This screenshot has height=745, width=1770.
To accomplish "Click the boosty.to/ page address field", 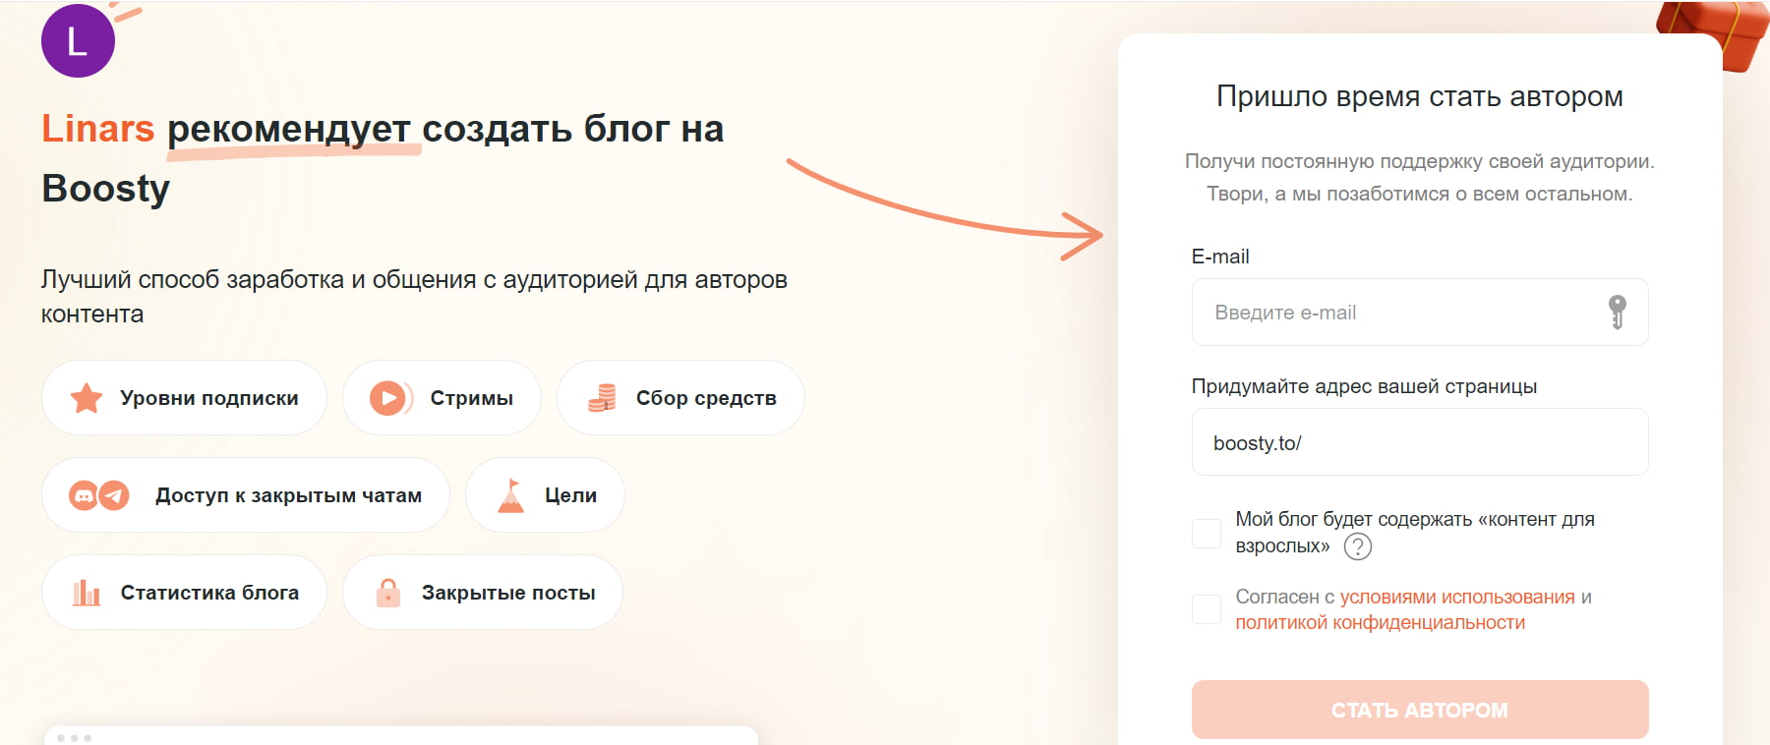I will pos(1420,442).
